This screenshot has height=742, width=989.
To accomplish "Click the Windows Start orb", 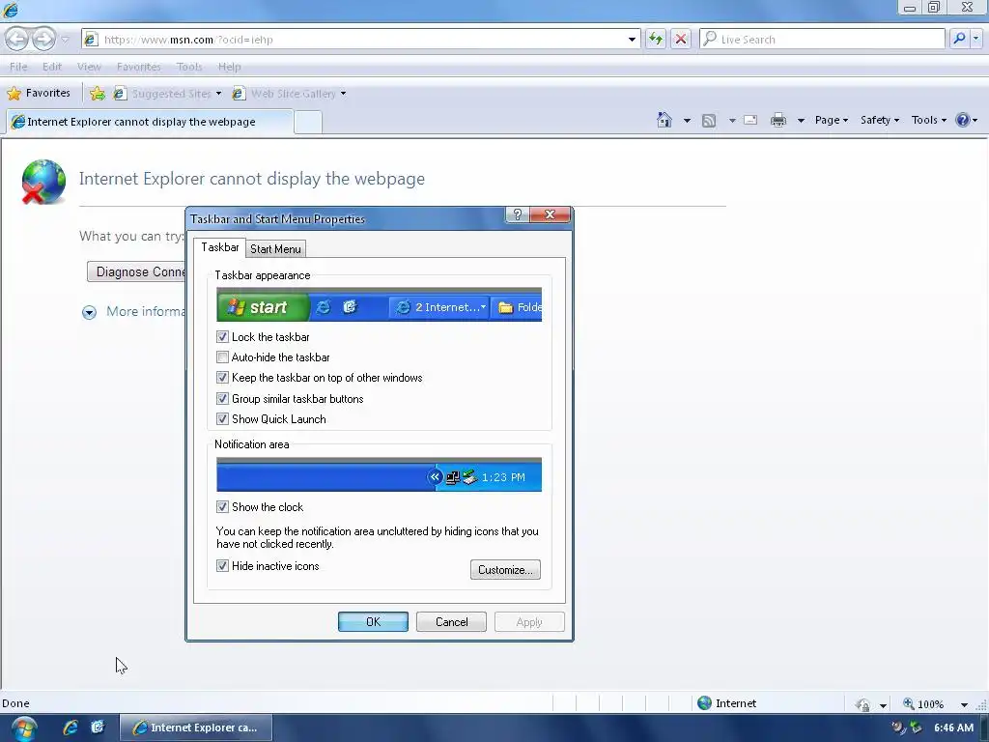I will point(24,728).
